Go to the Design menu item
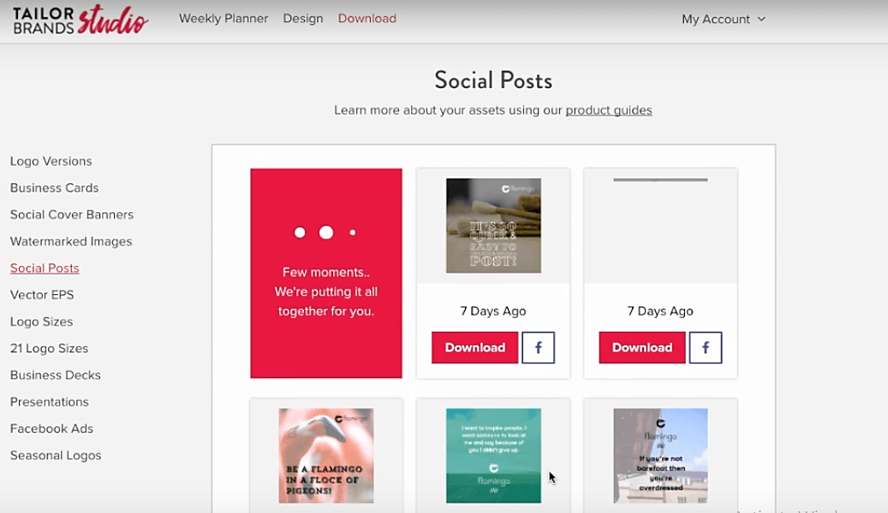 (x=303, y=18)
